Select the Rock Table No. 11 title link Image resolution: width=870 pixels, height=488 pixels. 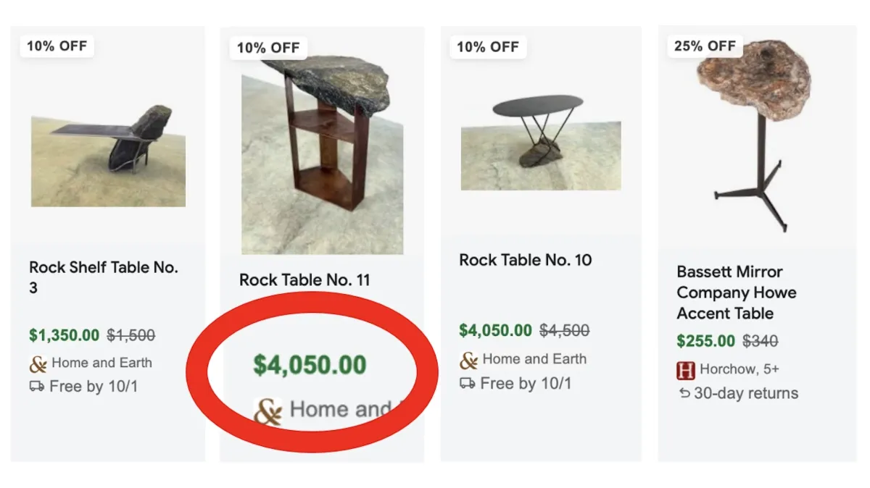click(304, 279)
